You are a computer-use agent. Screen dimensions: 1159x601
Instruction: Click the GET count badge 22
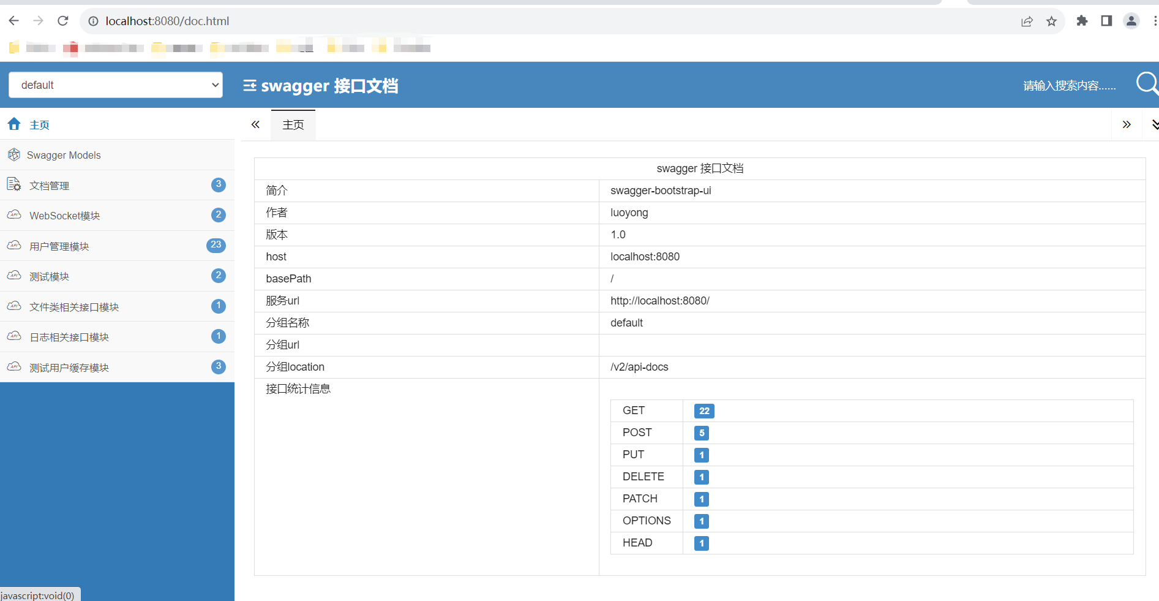coord(704,411)
